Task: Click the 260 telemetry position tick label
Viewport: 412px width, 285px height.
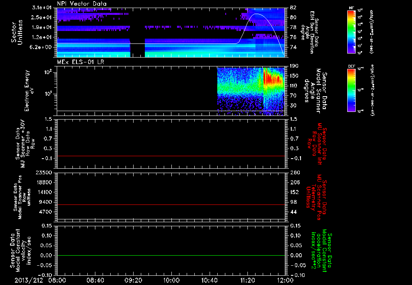Action: 295,172
